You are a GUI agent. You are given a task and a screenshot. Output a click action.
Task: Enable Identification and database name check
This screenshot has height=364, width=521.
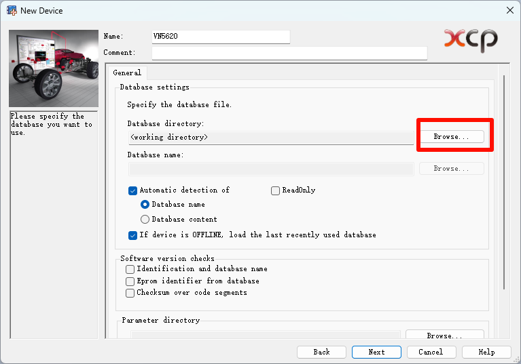(130, 269)
